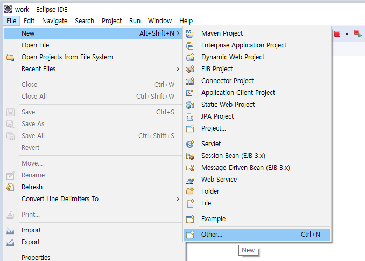Choose Export... menu entry
The width and height of the screenshot is (365, 261).
pyautogui.click(x=93, y=242)
